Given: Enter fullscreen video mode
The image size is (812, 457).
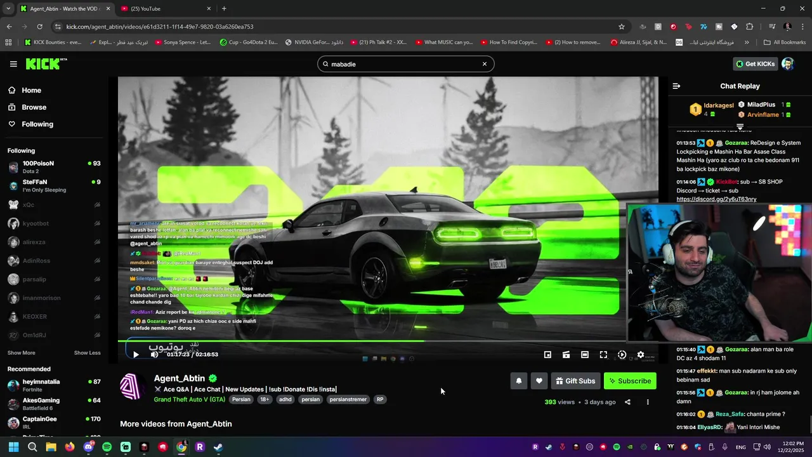Looking at the screenshot, I should point(603,355).
